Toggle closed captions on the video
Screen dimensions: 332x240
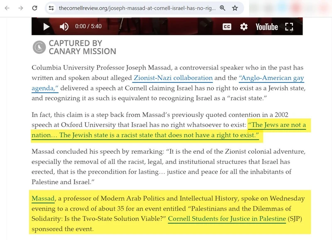click(227, 27)
